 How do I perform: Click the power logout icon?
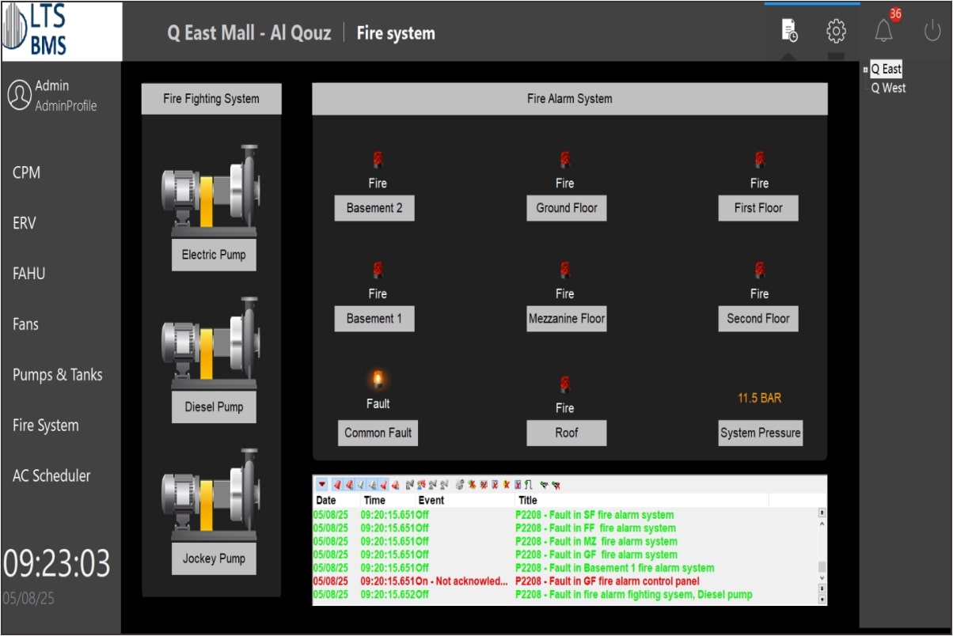(932, 31)
